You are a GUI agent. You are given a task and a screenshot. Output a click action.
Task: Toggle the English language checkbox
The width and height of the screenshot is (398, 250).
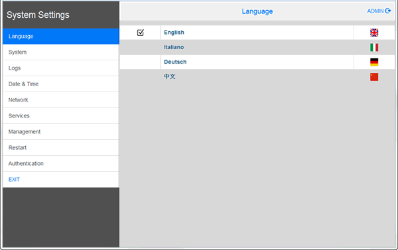pyautogui.click(x=141, y=32)
